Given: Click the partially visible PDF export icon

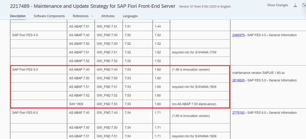Looking at the screenshot, I should coord(305,5).
